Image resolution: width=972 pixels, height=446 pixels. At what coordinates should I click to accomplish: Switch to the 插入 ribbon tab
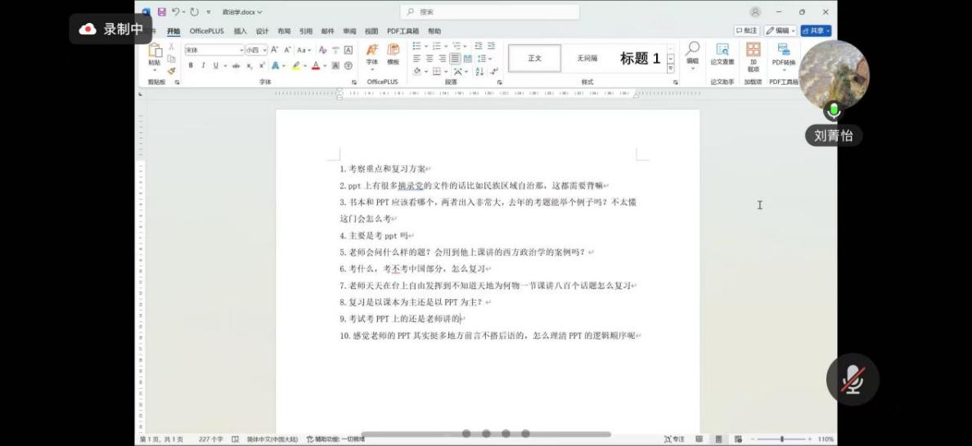coord(240,31)
